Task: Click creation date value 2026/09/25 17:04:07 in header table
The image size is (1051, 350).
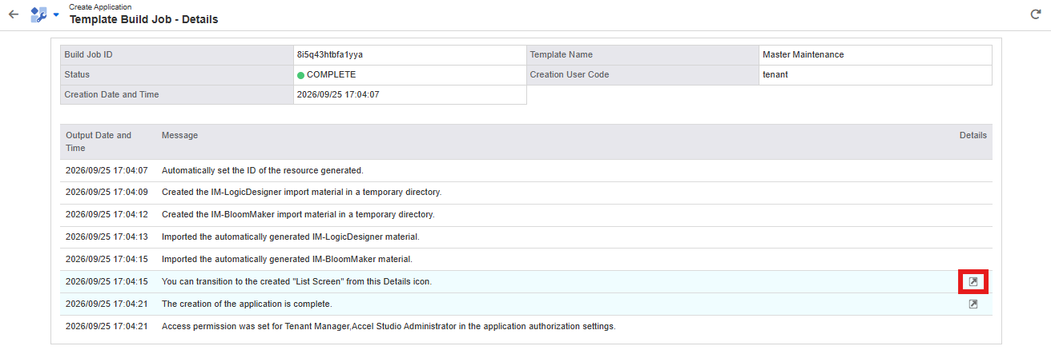Action: (337, 94)
